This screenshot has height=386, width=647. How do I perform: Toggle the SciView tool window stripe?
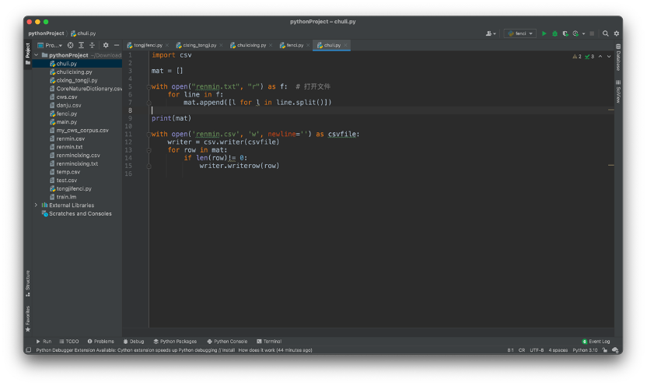point(618,92)
